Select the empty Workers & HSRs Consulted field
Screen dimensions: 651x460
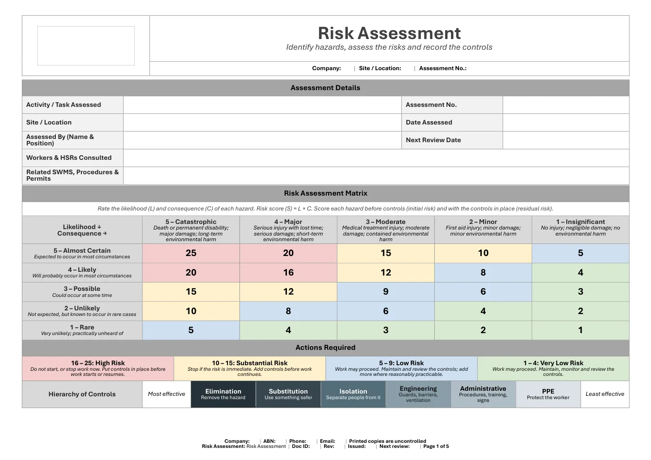(x=376, y=158)
